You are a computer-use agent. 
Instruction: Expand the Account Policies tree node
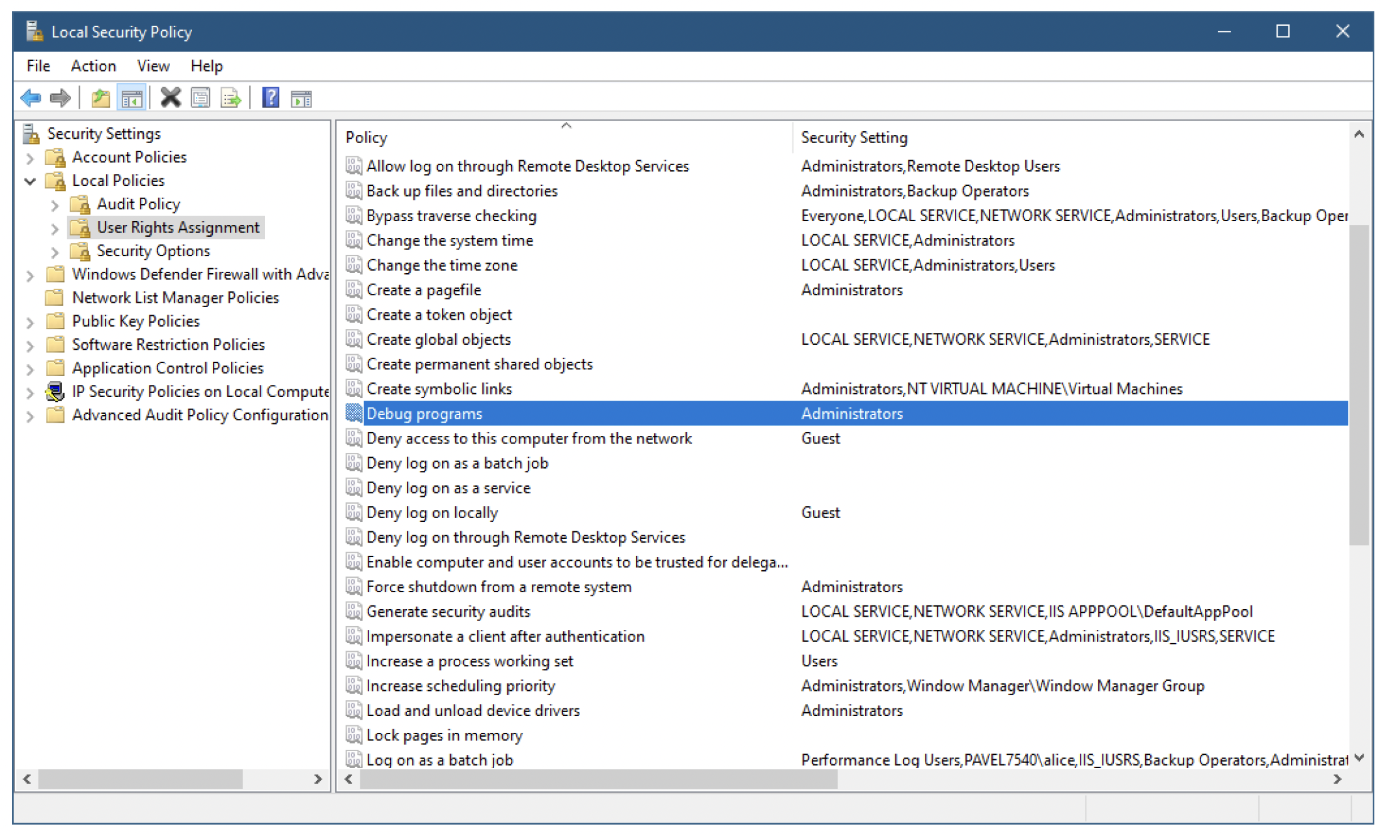pyautogui.click(x=30, y=158)
